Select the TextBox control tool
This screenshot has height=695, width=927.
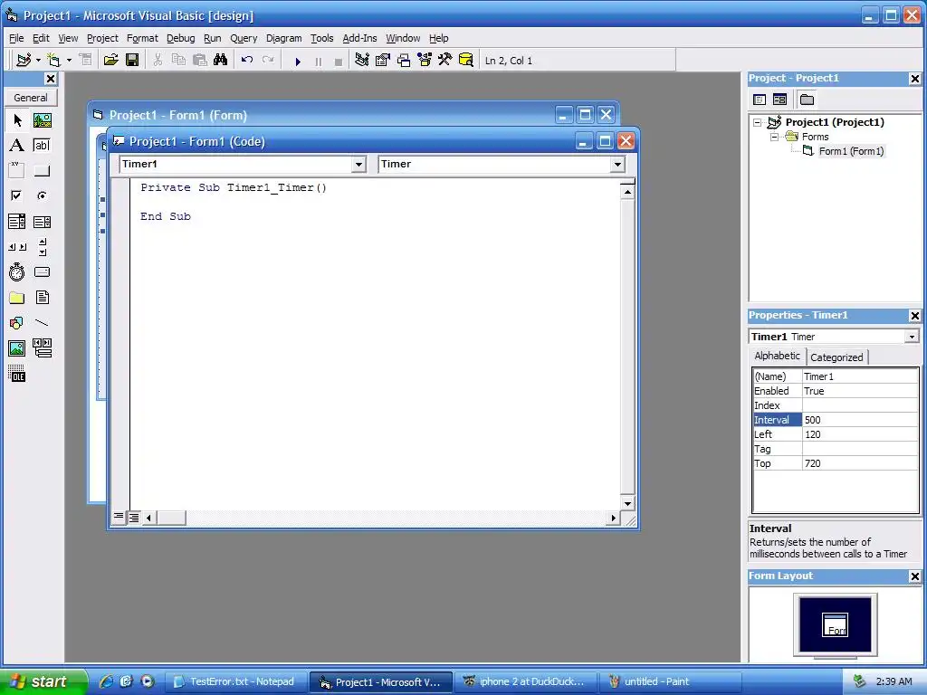[x=42, y=146]
